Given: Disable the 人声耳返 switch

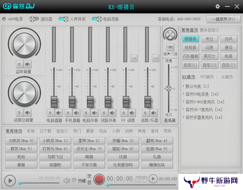Looking at the screenshot, I should (x=64, y=19).
